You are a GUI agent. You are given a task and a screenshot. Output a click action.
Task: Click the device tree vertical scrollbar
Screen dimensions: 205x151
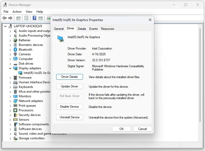click(x=200, y=78)
